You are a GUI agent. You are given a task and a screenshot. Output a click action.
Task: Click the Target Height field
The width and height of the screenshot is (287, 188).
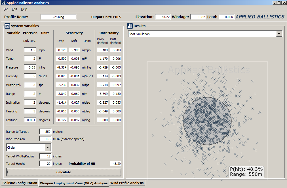[45, 164]
